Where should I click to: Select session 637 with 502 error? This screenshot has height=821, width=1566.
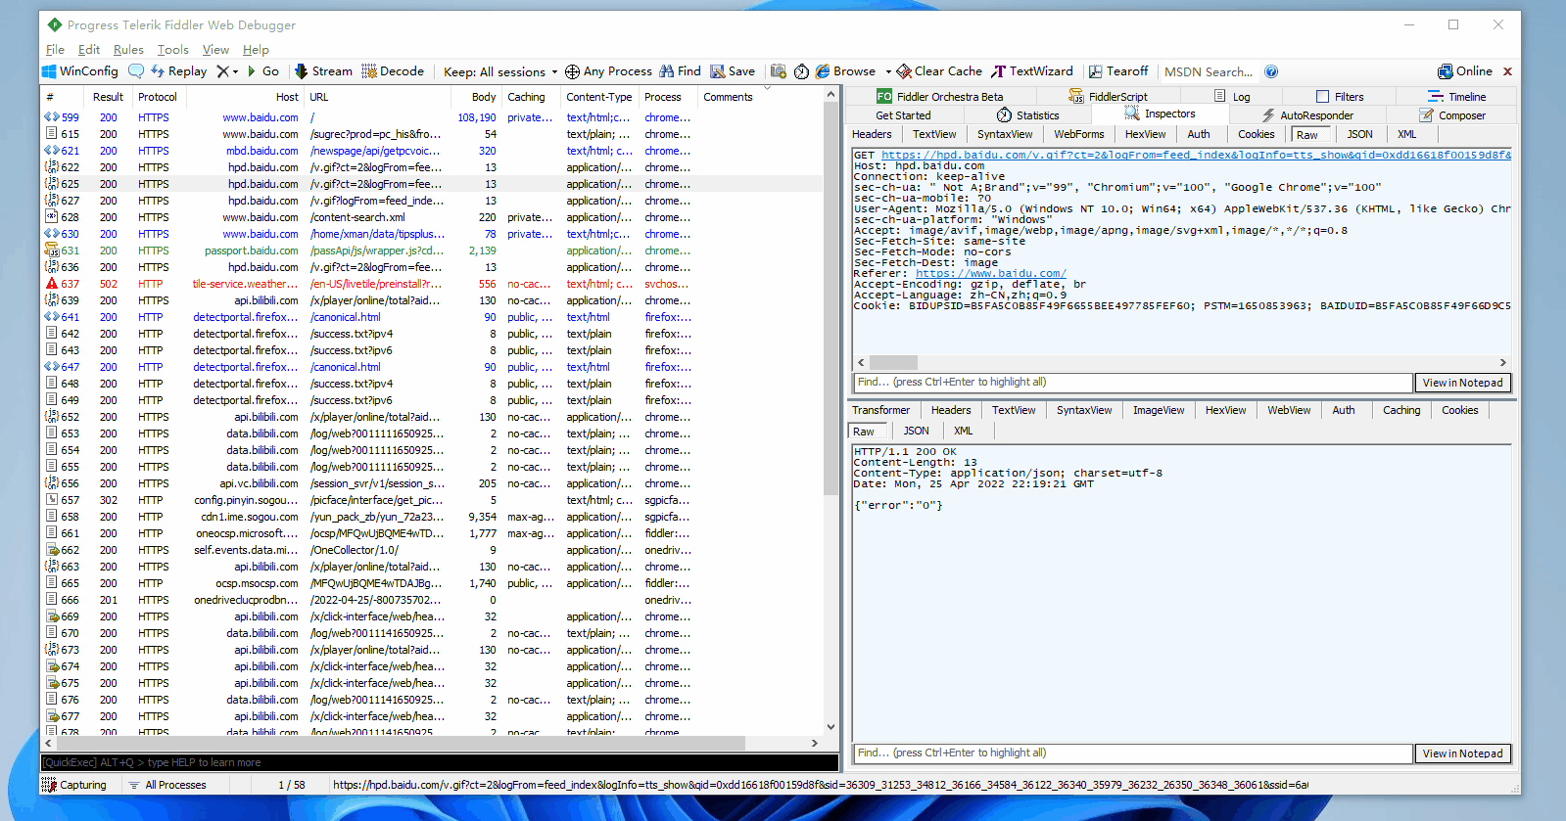[x=432, y=284]
